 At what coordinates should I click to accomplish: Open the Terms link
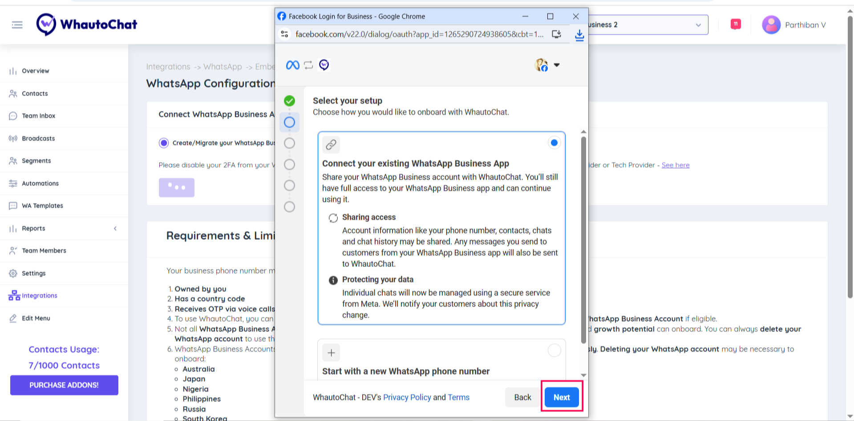pos(458,397)
